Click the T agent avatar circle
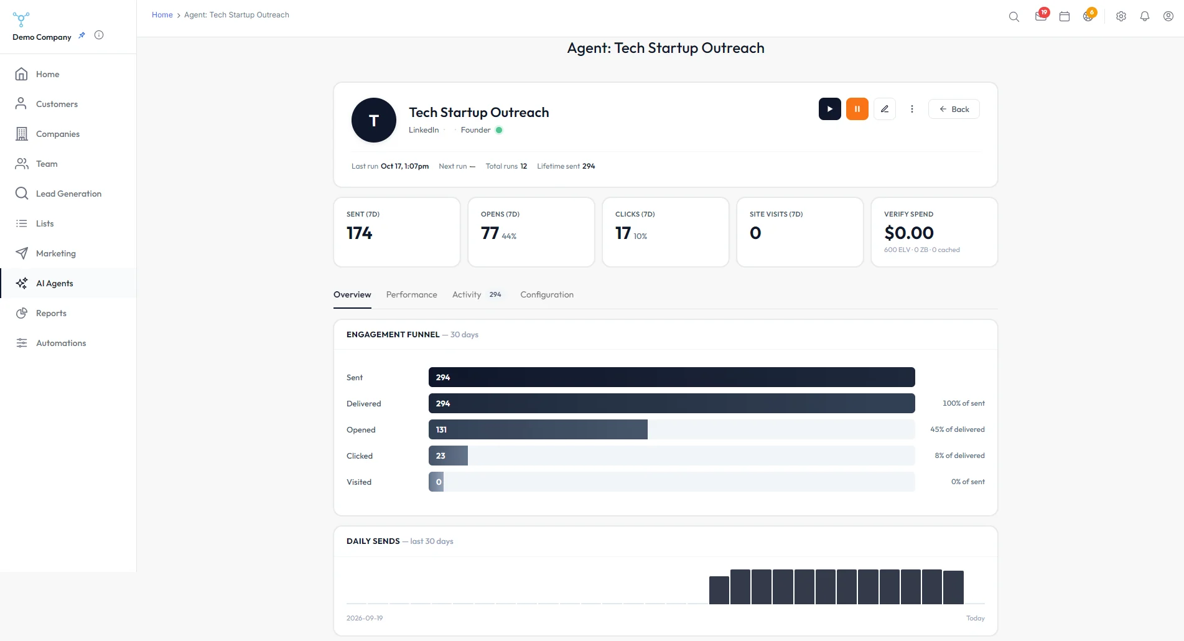Viewport: 1184px width, 641px height. 374,120
